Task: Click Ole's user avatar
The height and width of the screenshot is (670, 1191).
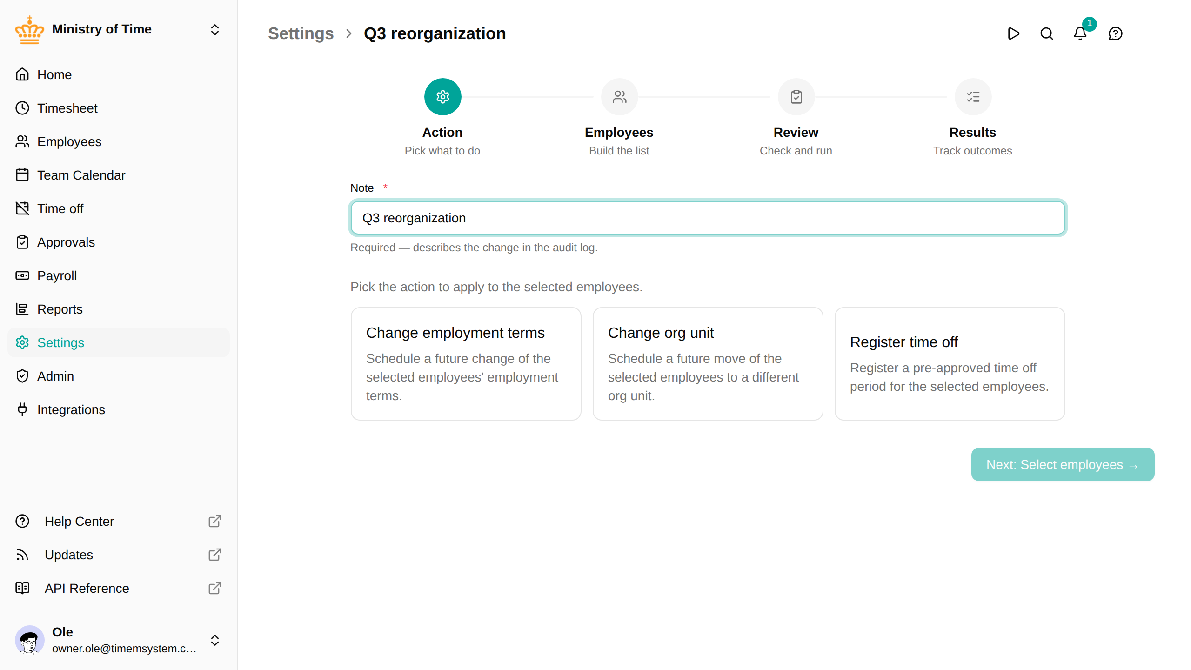Action: [x=29, y=640]
